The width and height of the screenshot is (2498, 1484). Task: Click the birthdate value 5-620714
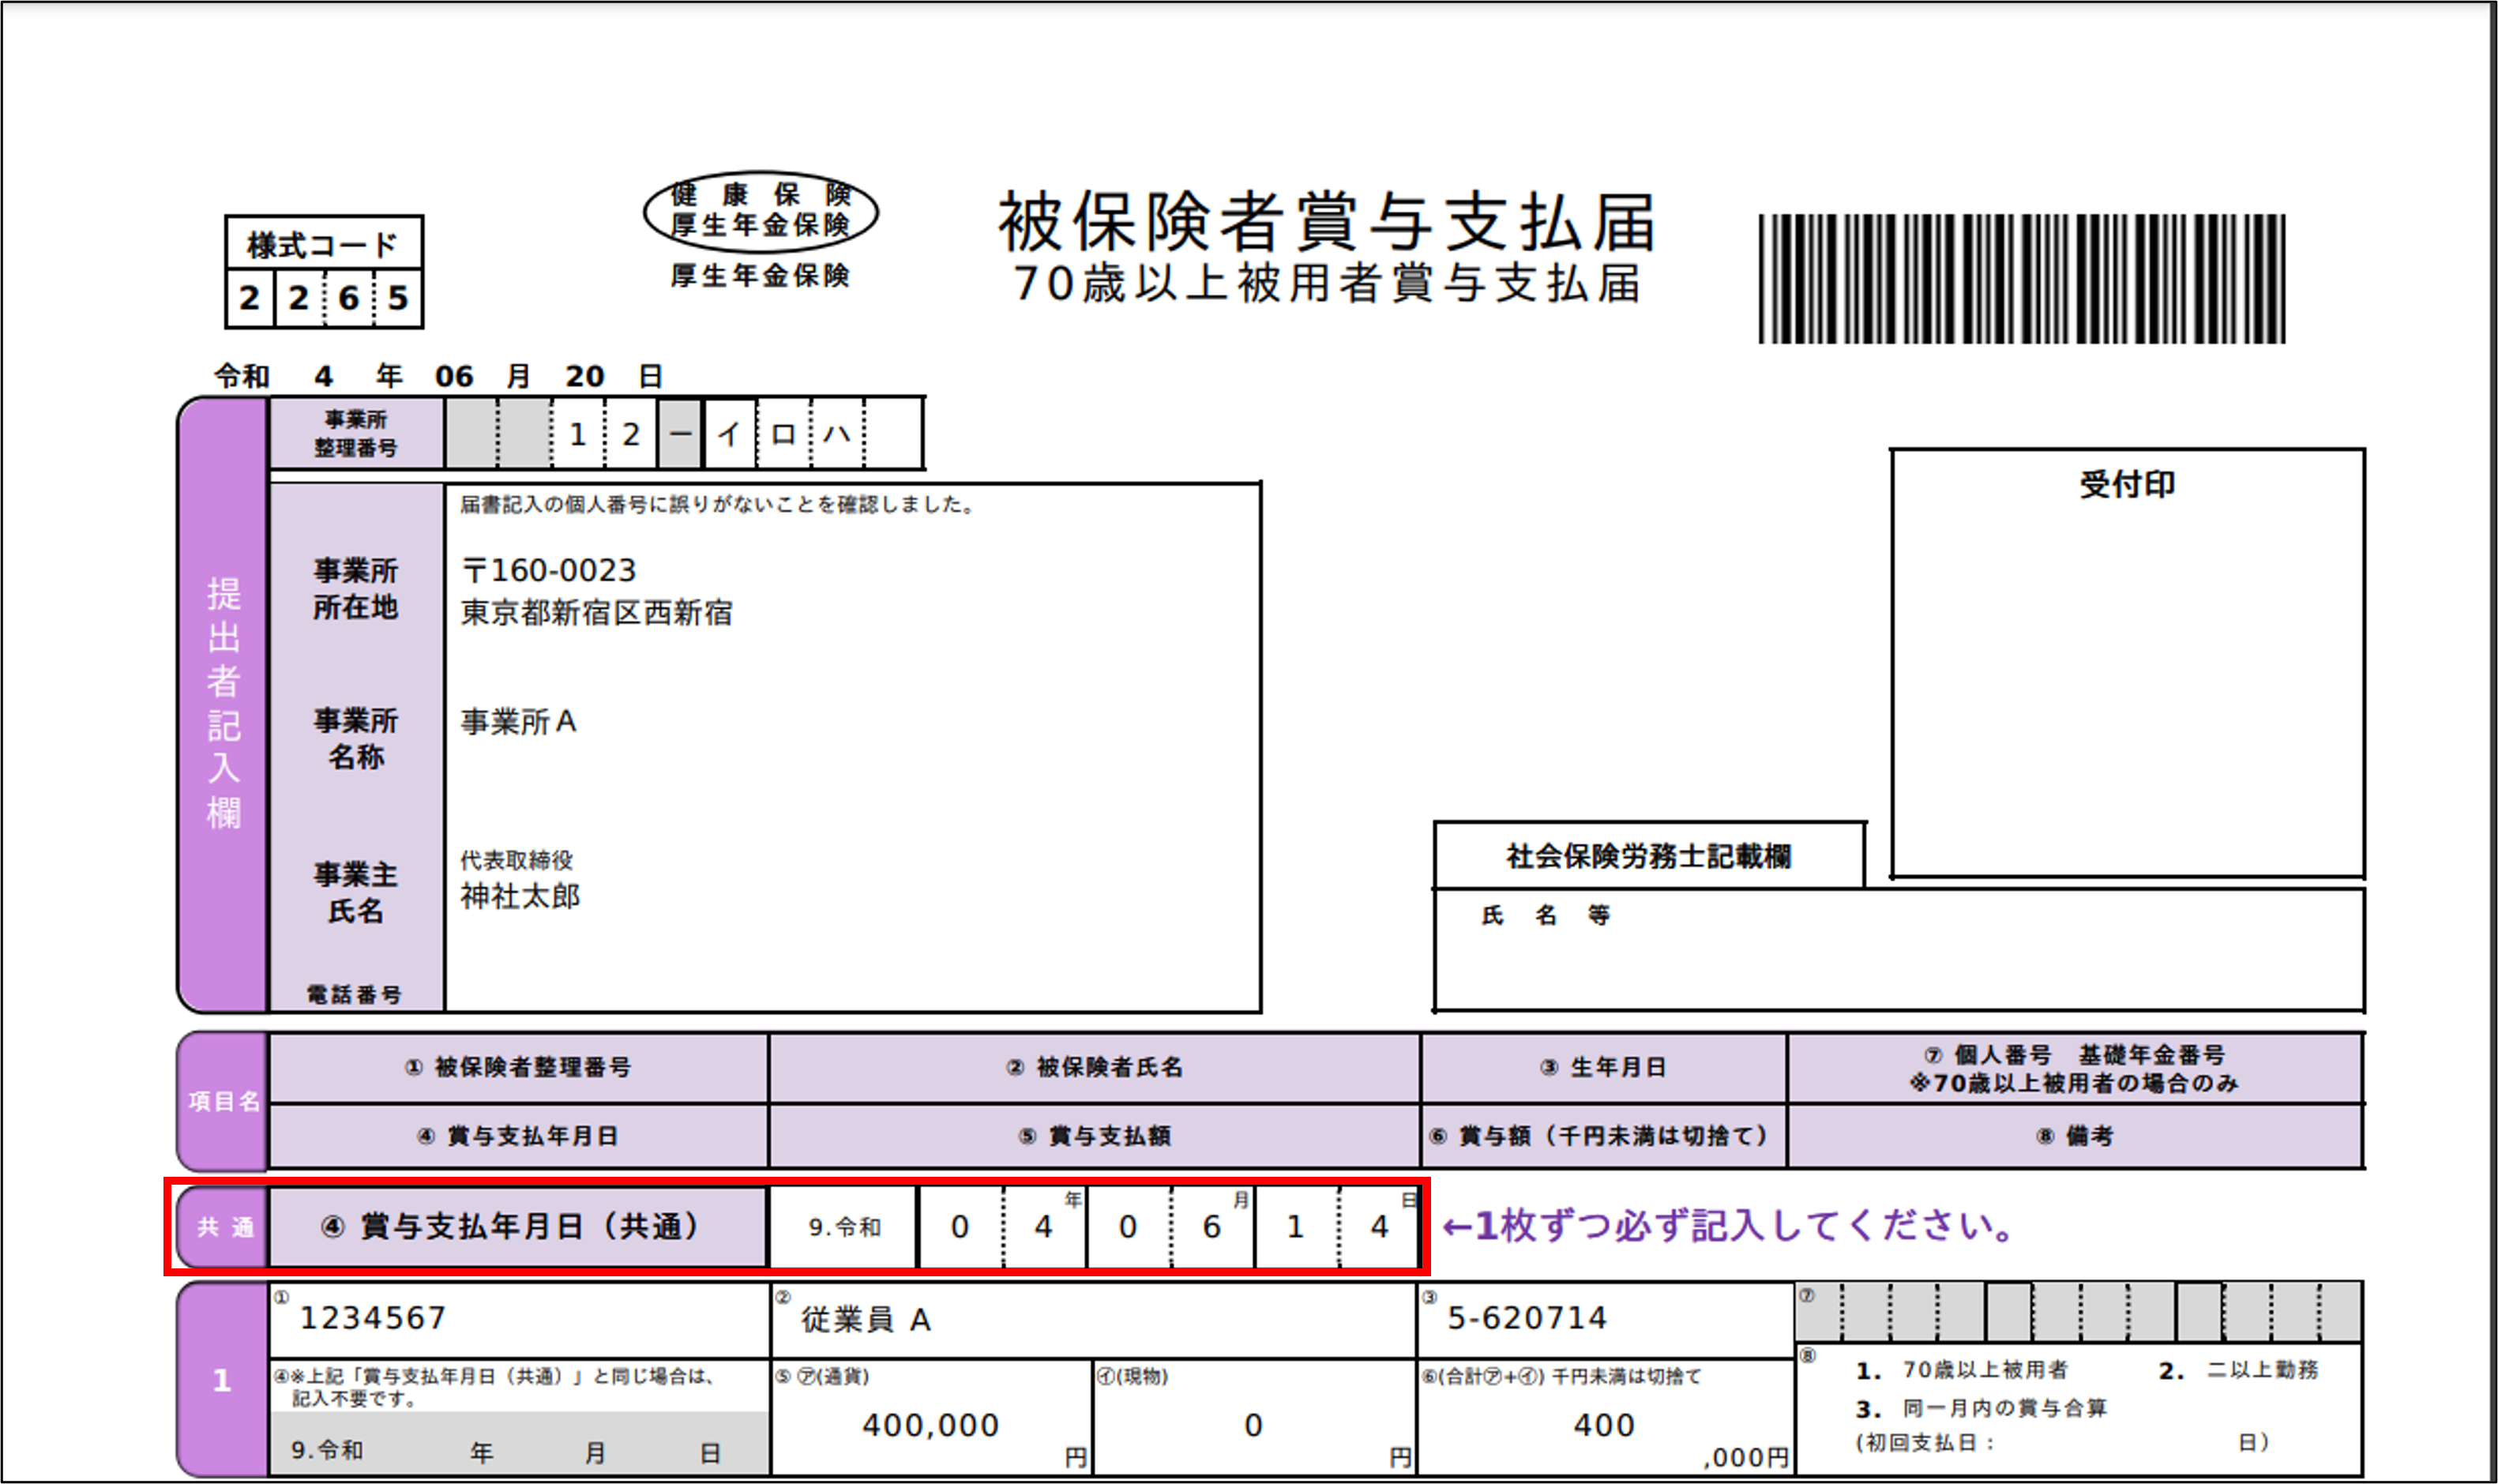(1527, 1318)
